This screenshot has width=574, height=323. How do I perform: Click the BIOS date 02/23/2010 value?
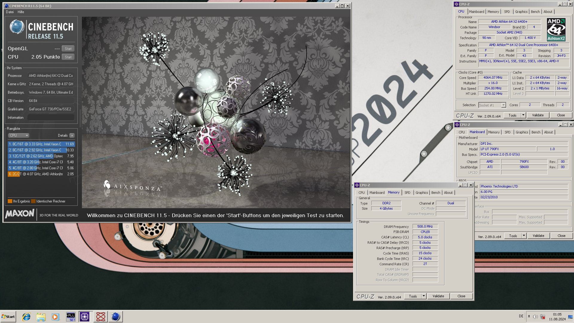(x=523, y=197)
